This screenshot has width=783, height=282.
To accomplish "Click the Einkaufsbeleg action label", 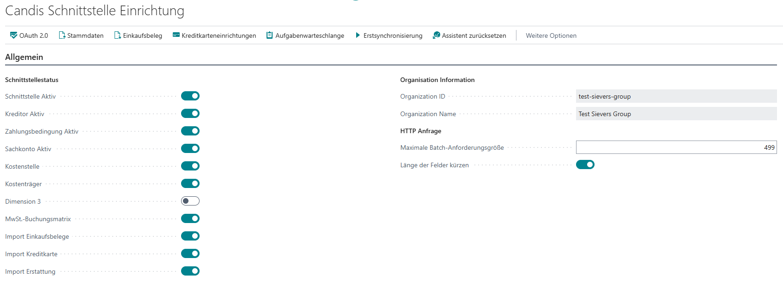I will coord(142,35).
